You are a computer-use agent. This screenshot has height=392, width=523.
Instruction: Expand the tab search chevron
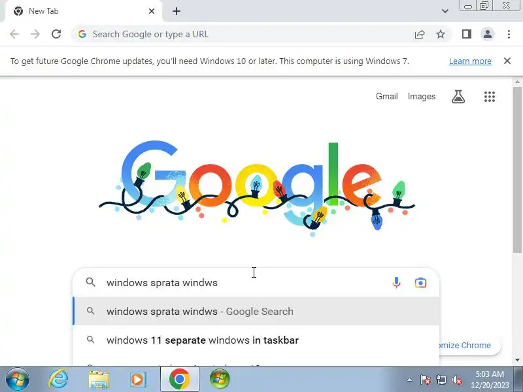point(445,11)
